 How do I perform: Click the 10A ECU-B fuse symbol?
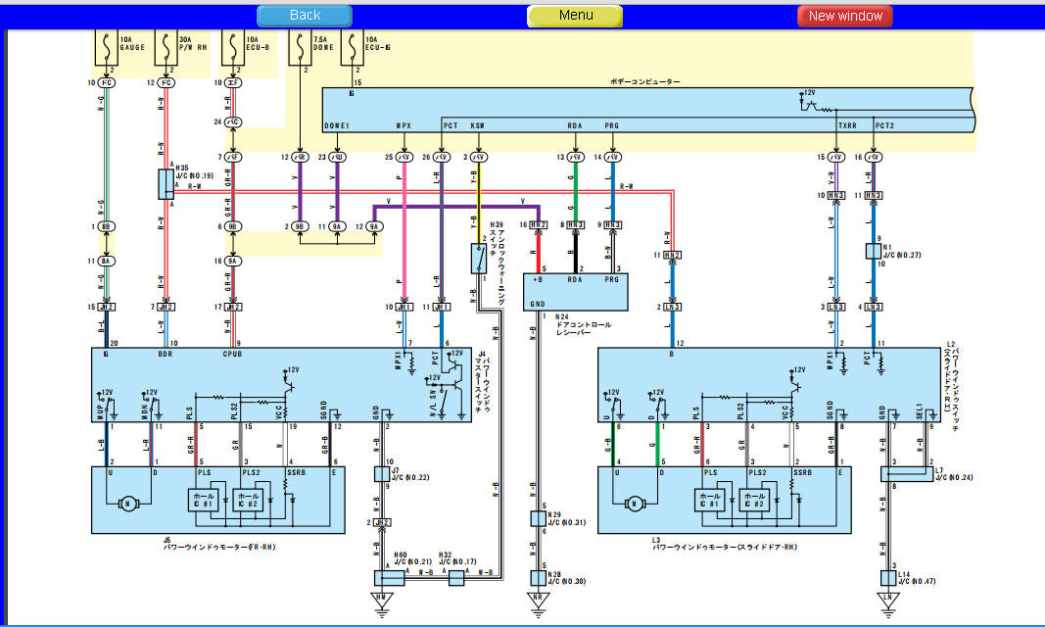(x=232, y=47)
